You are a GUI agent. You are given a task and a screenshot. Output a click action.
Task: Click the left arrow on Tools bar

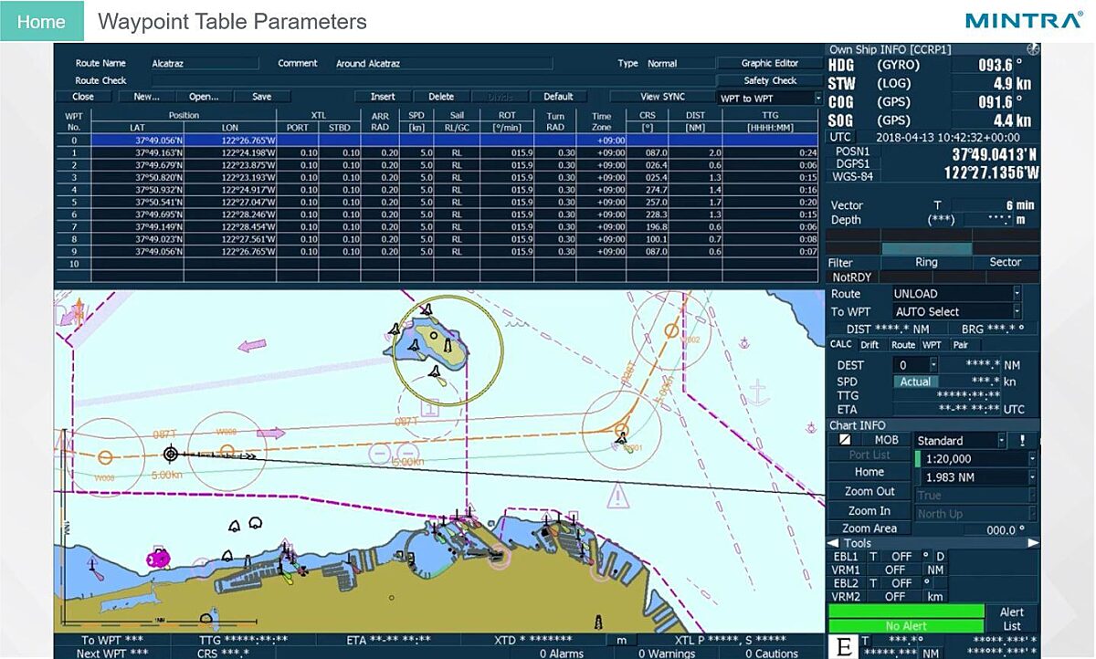click(x=833, y=543)
